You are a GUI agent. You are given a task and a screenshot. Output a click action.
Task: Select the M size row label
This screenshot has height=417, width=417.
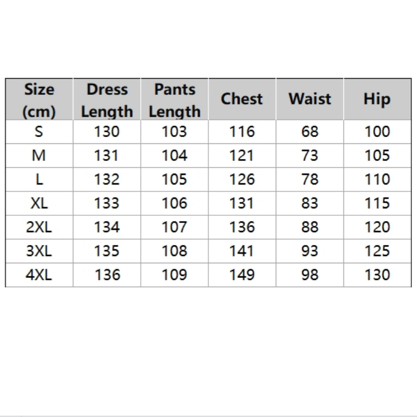39,155
